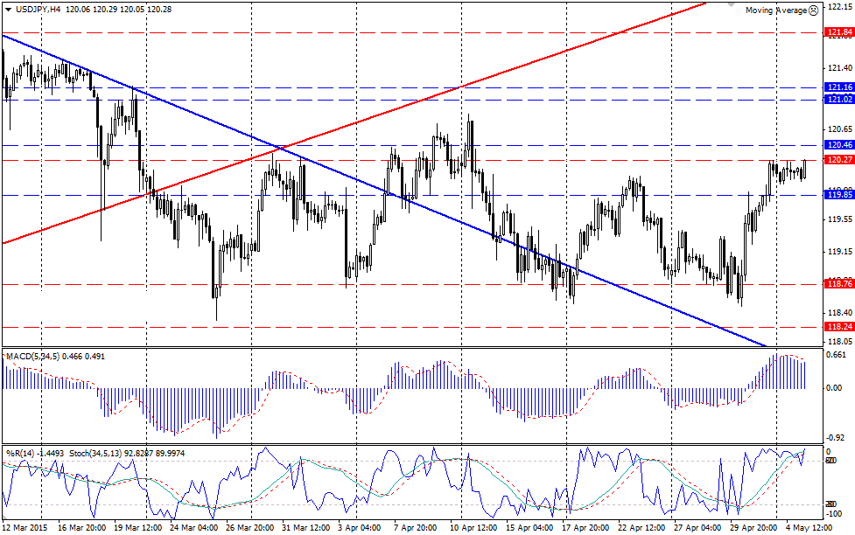
Task: Click the 122.15 price scale value
Action: [x=840, y=7]
